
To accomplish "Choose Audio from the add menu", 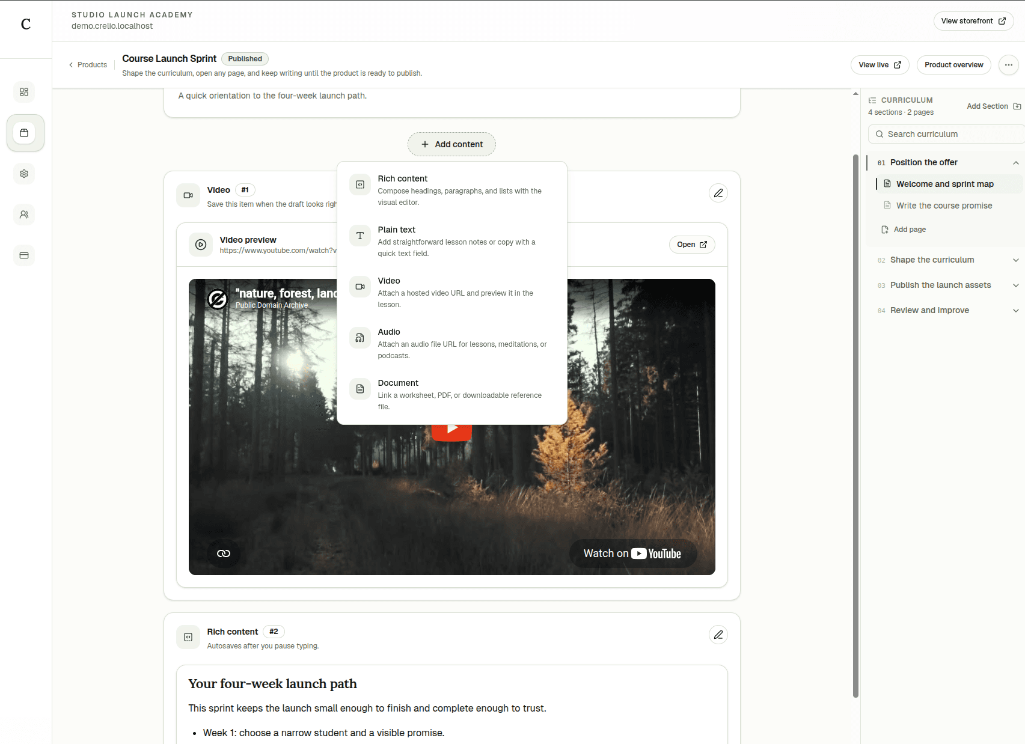I will click(452, 343).
